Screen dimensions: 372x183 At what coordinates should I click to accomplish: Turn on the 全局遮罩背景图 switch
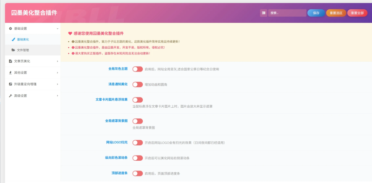click(138, 121)
